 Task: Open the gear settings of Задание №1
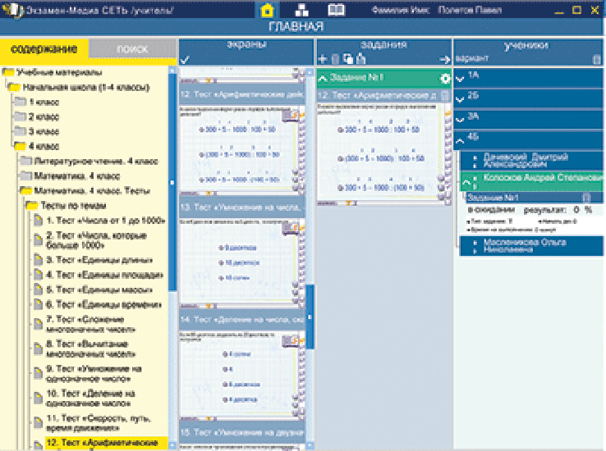[445, 79]
